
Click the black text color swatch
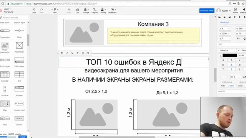(229, 55)
